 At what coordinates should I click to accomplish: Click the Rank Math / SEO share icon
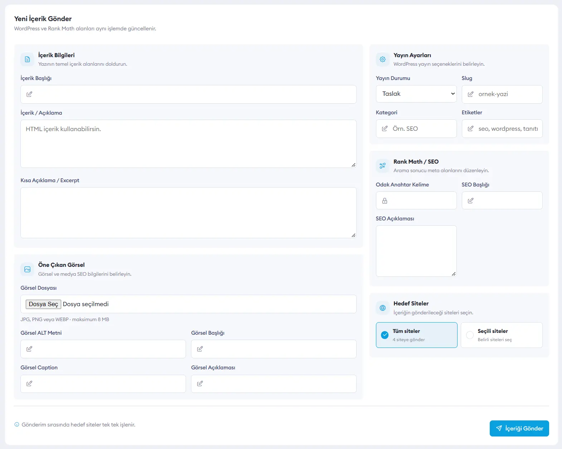point(382,166)
